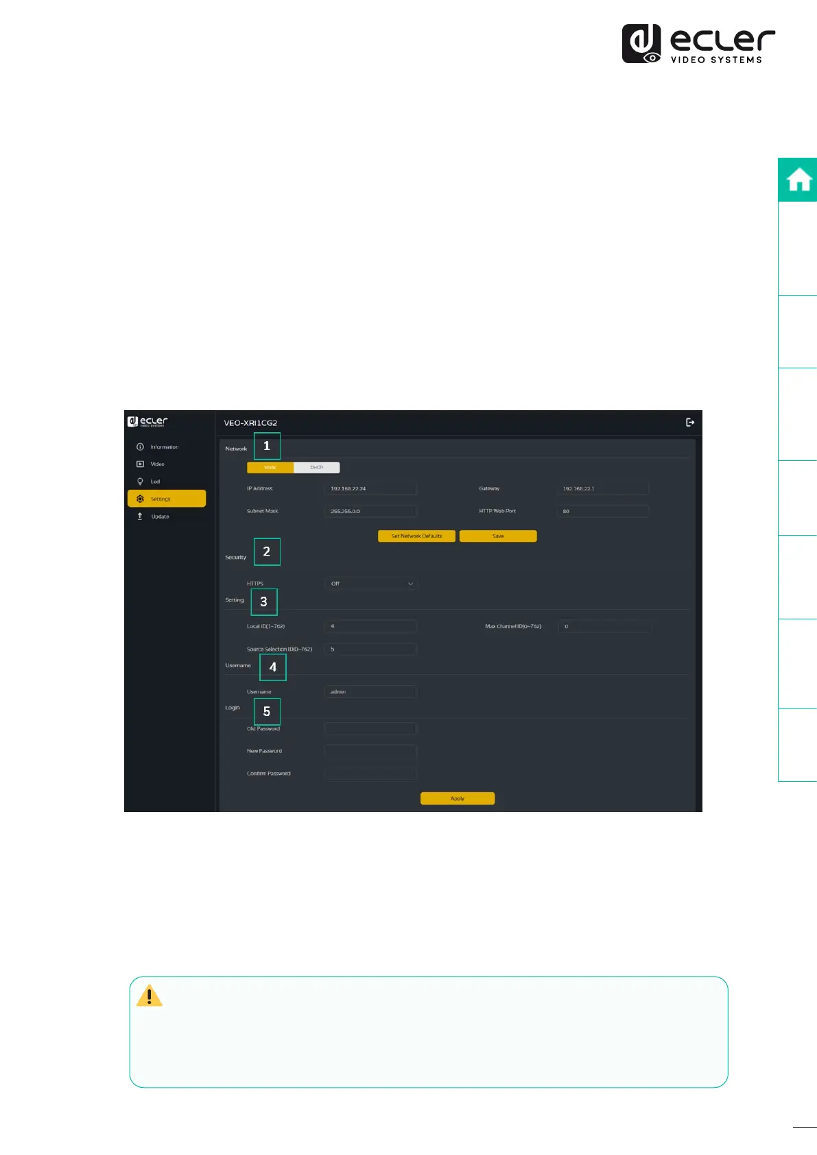Open the HTTPS dropdown
This screenshot has width=817, height=1155.
[x=370, y=584]
